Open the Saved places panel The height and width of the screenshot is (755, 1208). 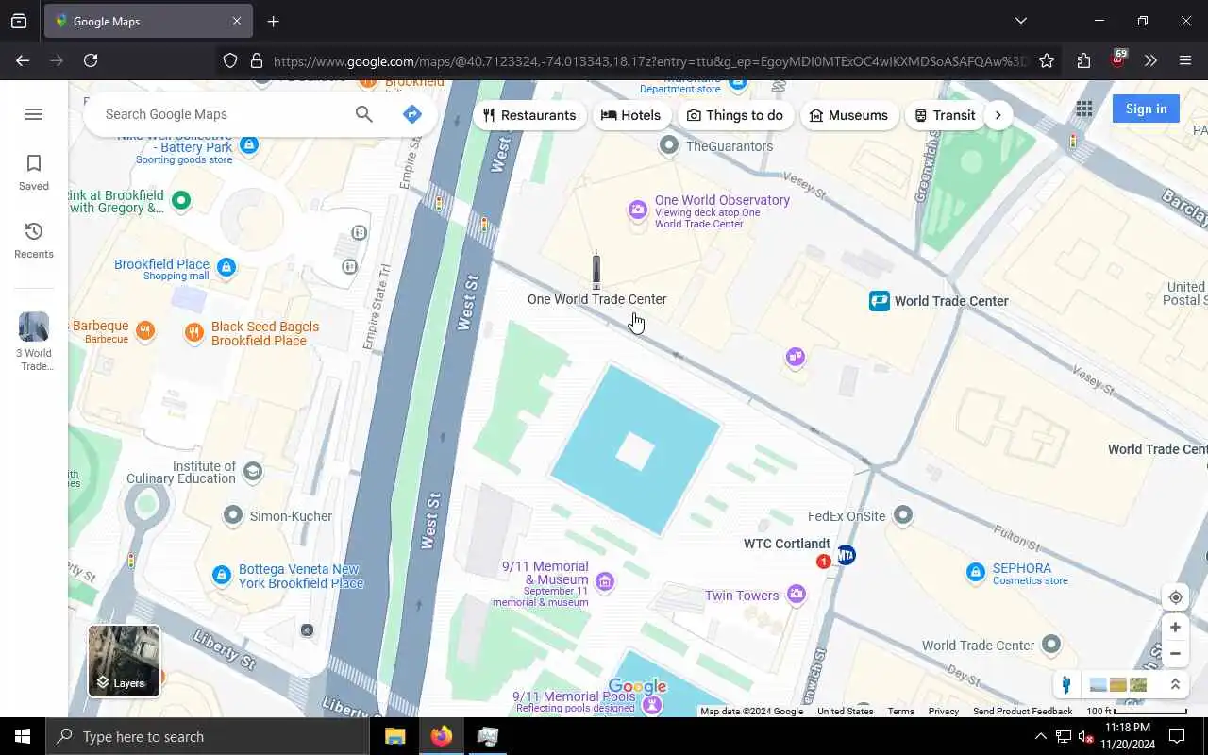coord(34,173)
